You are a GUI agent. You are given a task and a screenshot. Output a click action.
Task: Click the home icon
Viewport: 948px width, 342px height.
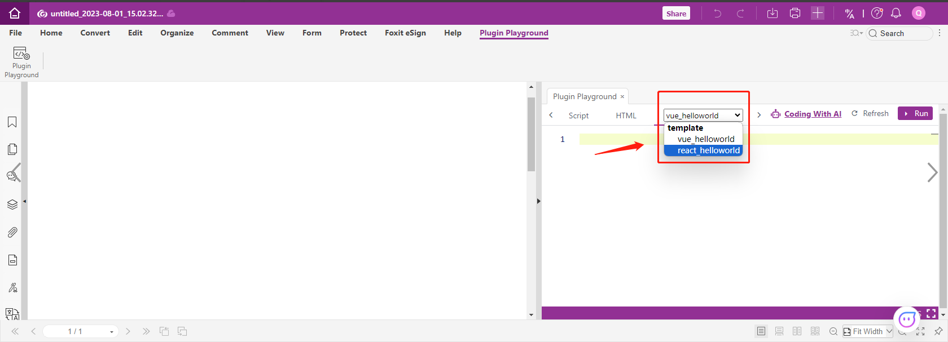coord(15,14)
